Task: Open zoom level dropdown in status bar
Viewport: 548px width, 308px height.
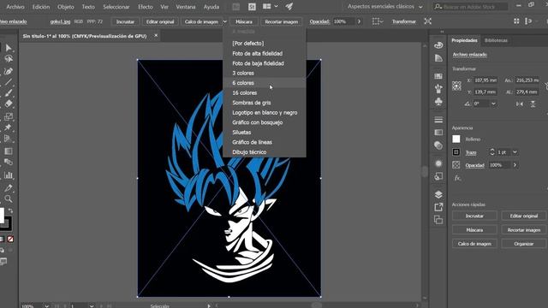Action: click(x=46, y=305)
